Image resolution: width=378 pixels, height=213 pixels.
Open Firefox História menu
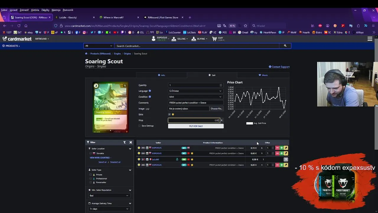click(x=35, y=10)
